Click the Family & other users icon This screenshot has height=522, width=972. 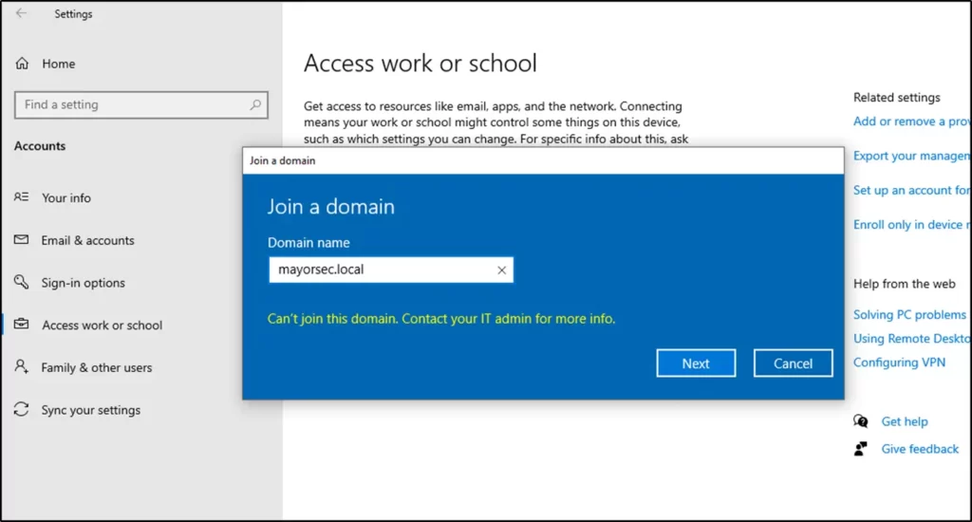click(x=22, y=367)
